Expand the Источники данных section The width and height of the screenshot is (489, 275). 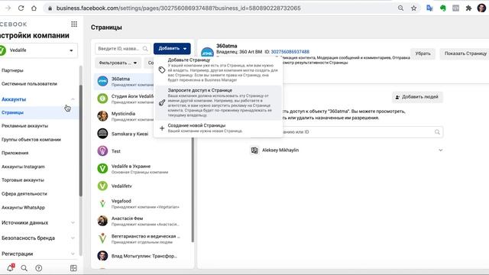(73, 222)
